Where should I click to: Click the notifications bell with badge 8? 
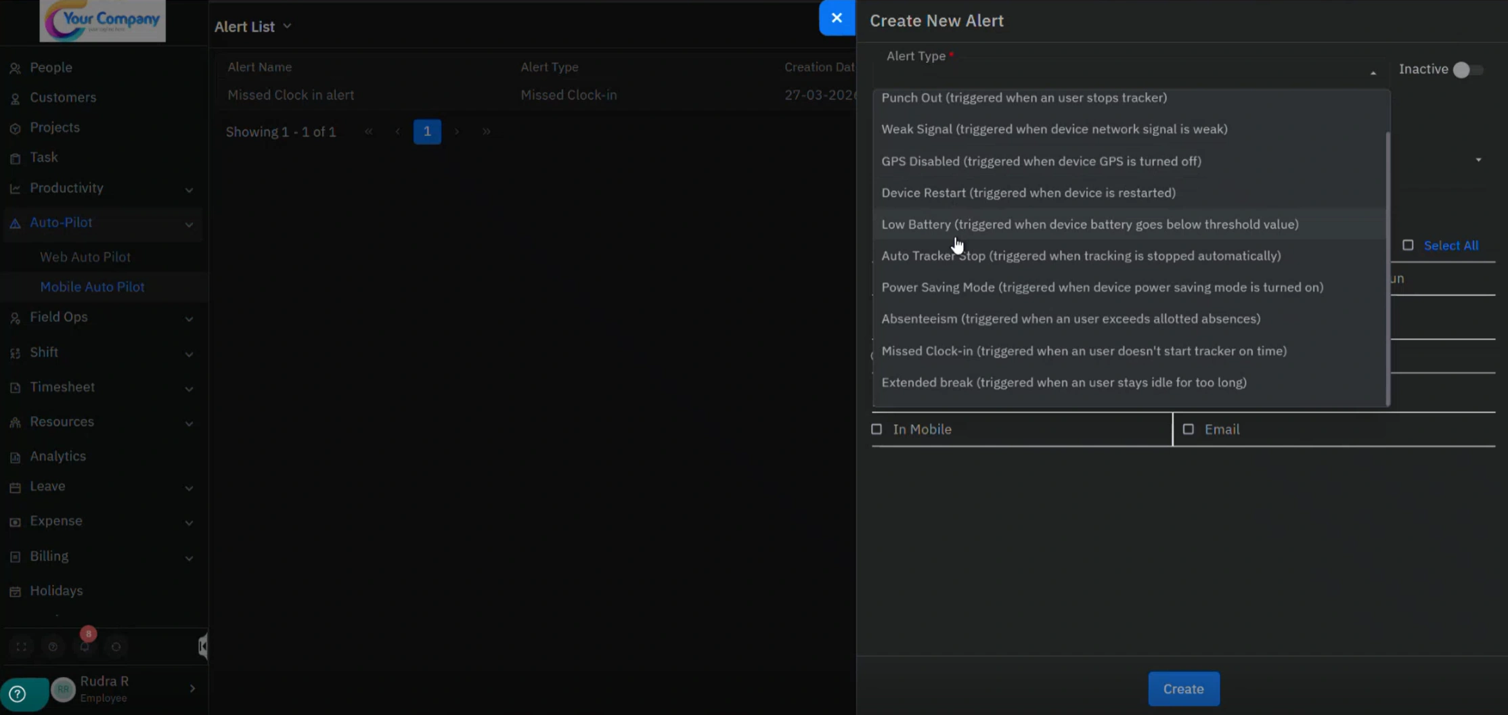[85, 647]
